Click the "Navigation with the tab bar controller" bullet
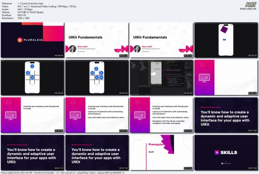 click(x=169, y=122)
